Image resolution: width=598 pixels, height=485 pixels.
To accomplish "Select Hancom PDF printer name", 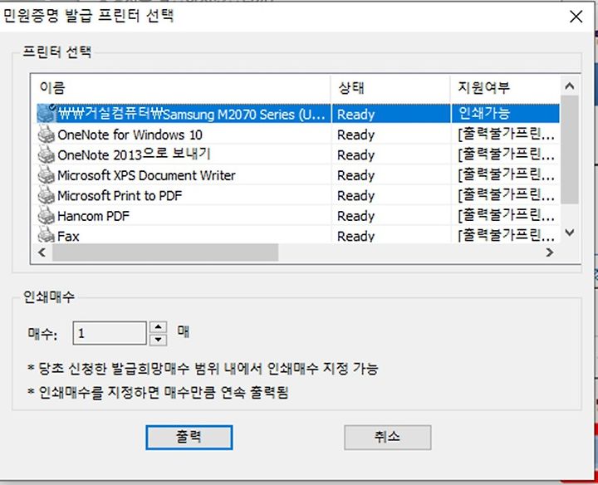I will [93, 216].
